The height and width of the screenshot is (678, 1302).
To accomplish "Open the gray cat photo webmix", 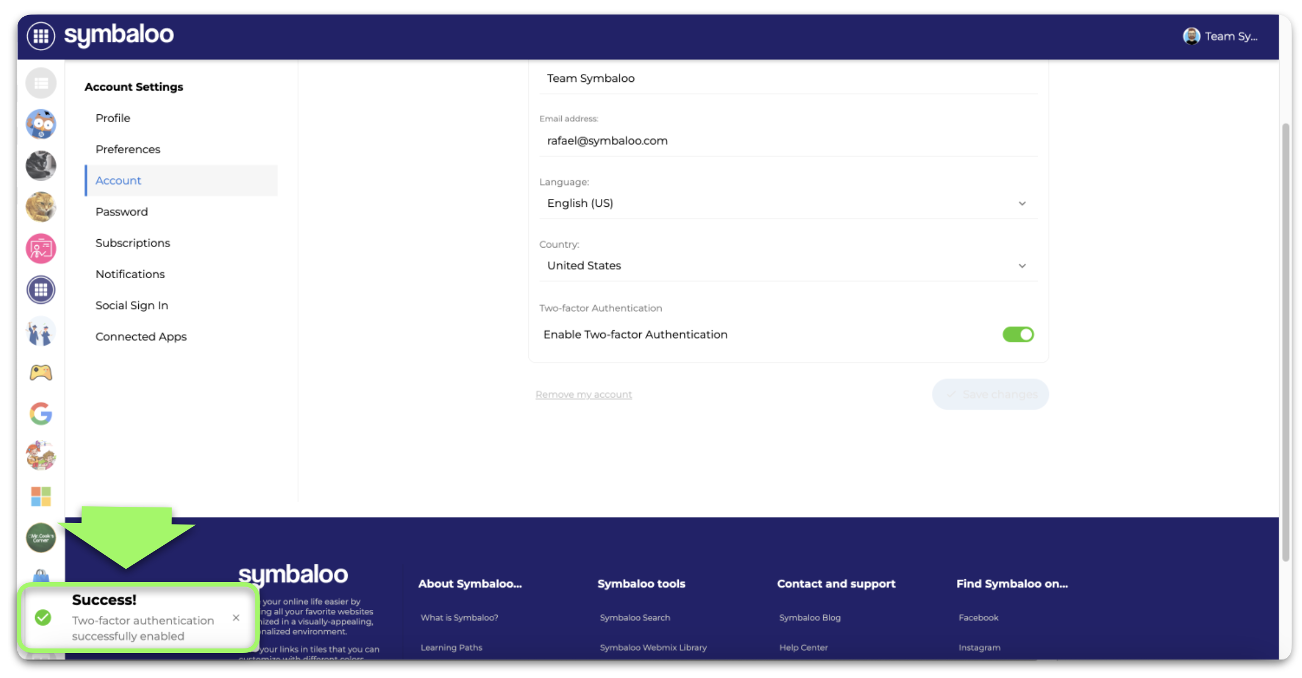I will pos(41,166).
